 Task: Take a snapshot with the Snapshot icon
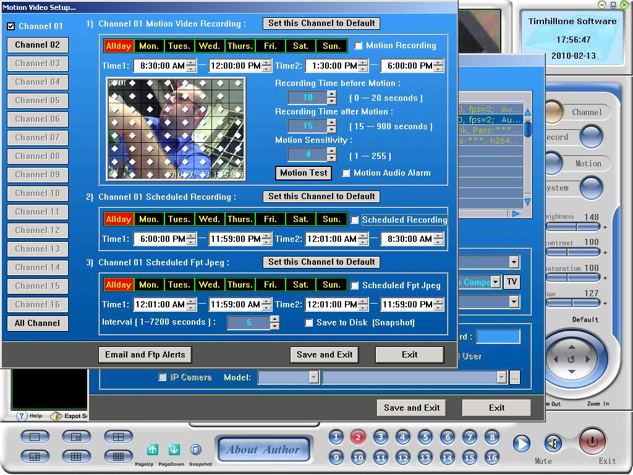tap(195, 450)
